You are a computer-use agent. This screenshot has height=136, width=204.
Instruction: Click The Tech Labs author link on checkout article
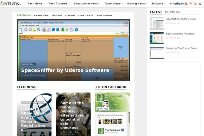point(70,132)
